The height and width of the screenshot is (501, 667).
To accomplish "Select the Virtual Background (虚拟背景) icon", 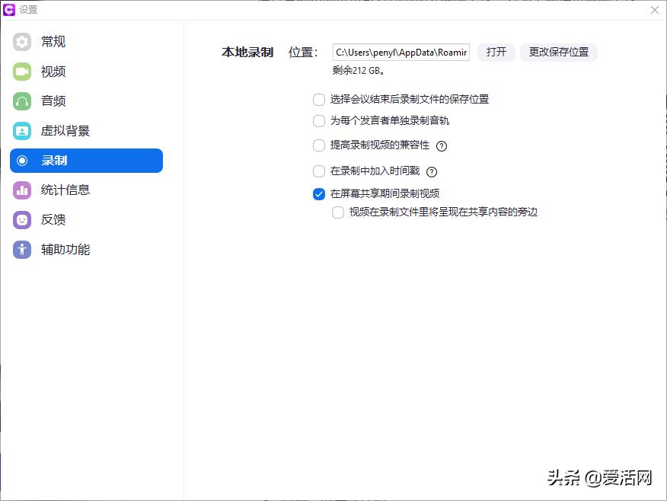I will tap(21, 130).
